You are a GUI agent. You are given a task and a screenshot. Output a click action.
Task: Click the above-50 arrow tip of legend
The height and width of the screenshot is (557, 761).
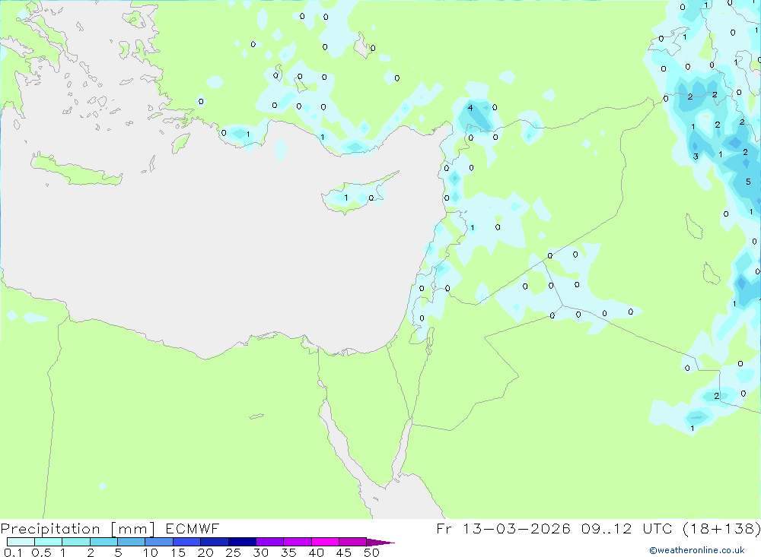pyautogui.click(x=380, y=542)
